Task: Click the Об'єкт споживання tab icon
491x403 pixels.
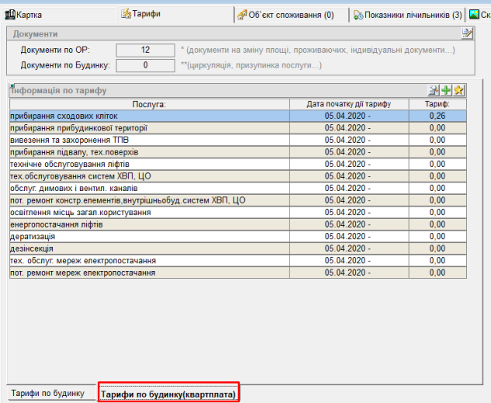Action: click(x=243, y=14)
